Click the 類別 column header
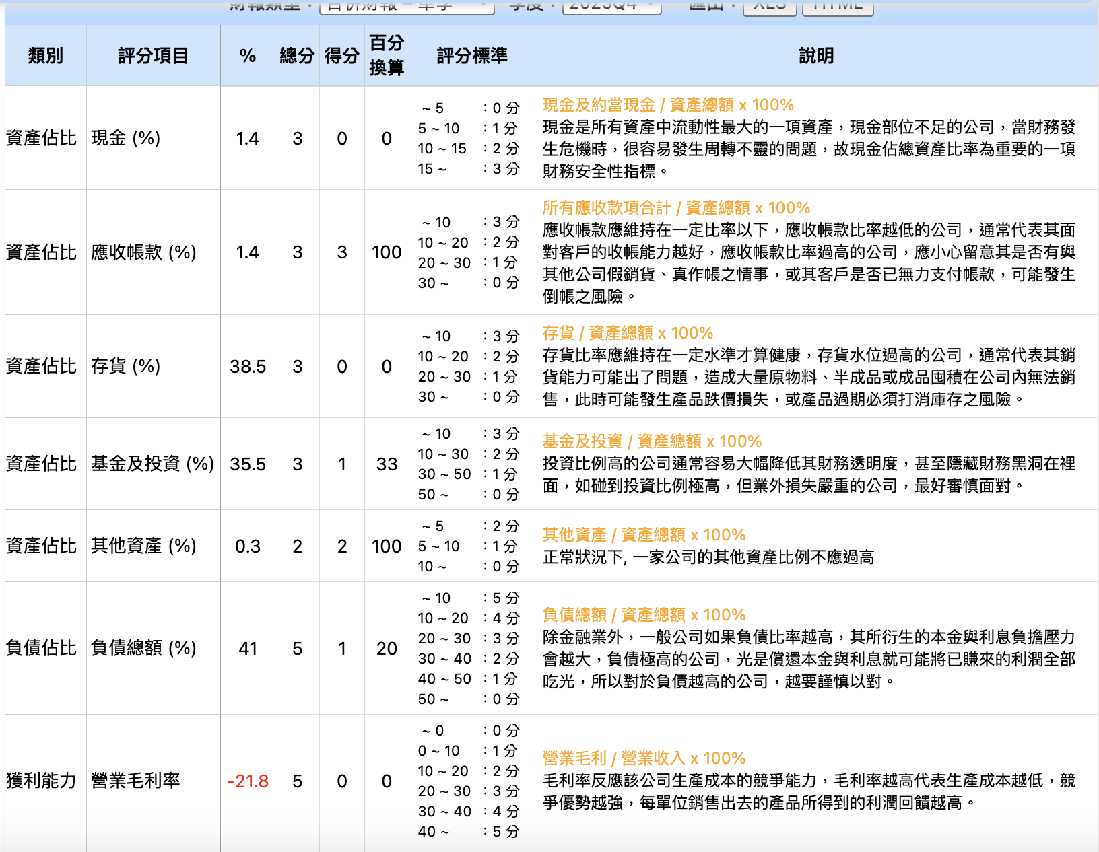Screen dimensions: 1099x852 pos(46,56)
